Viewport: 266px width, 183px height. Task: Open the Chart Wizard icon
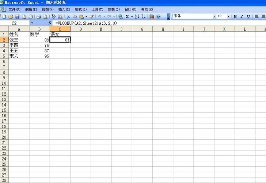click(x=152, y=16)
